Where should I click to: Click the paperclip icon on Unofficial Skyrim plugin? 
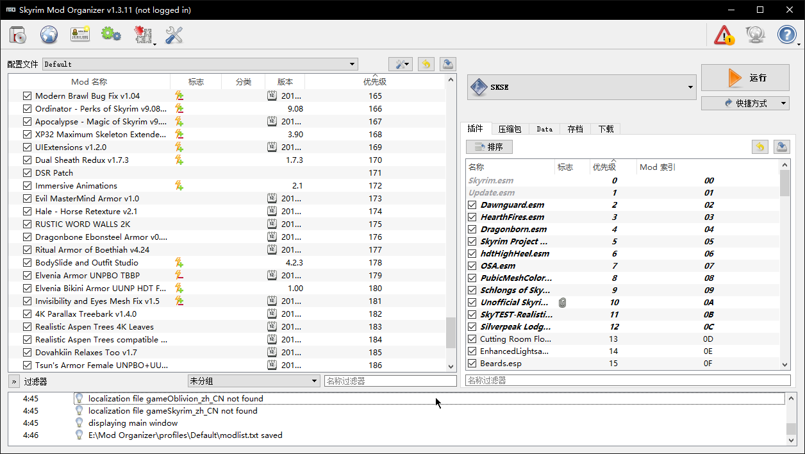(x=563, y=302)
